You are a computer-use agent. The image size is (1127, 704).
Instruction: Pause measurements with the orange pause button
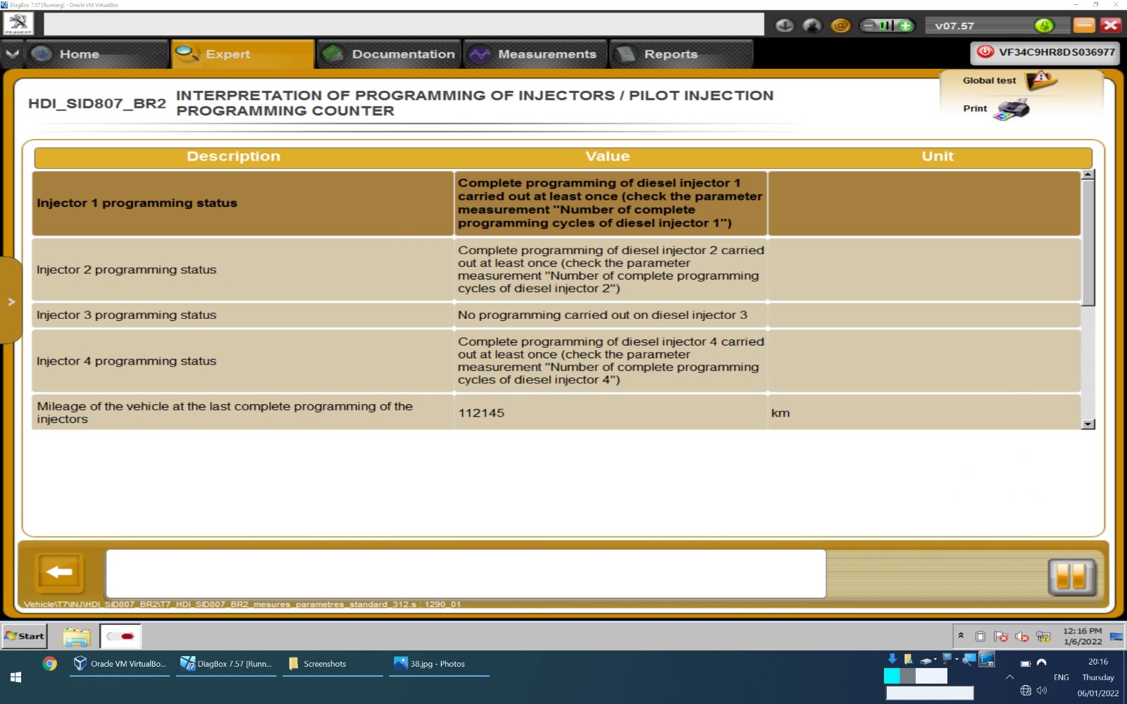1071,577
